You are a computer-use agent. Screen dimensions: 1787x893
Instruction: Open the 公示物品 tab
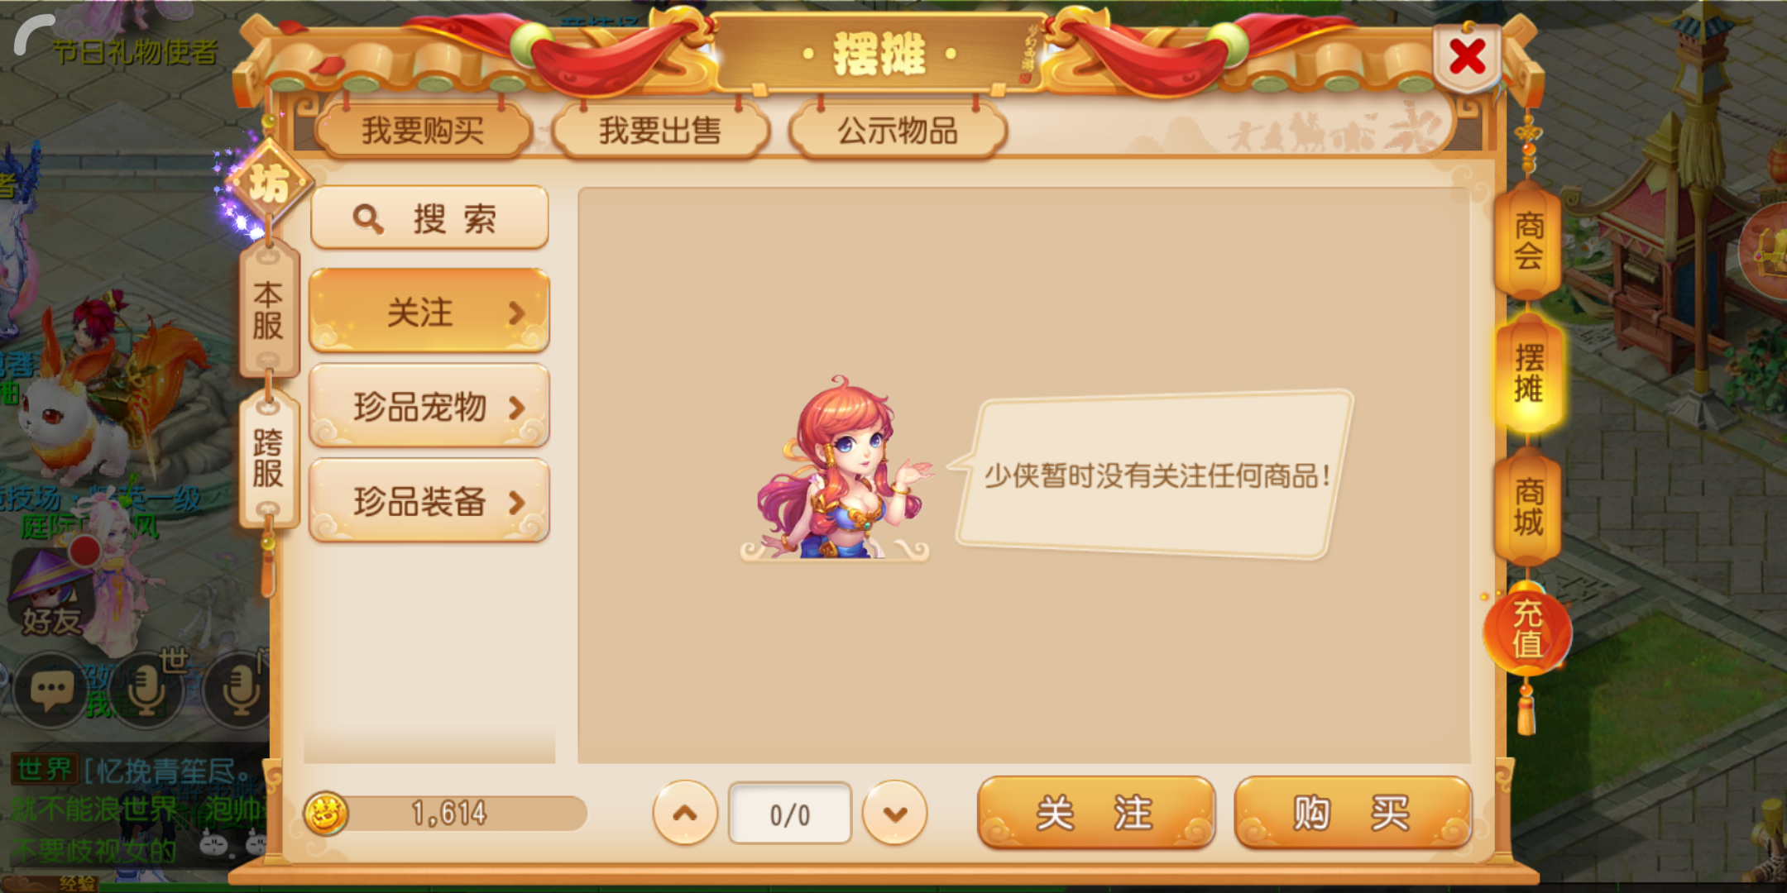898,130
